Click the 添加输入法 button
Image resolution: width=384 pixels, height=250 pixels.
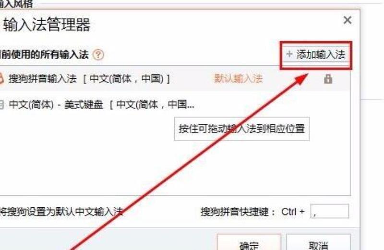point(316,54)
